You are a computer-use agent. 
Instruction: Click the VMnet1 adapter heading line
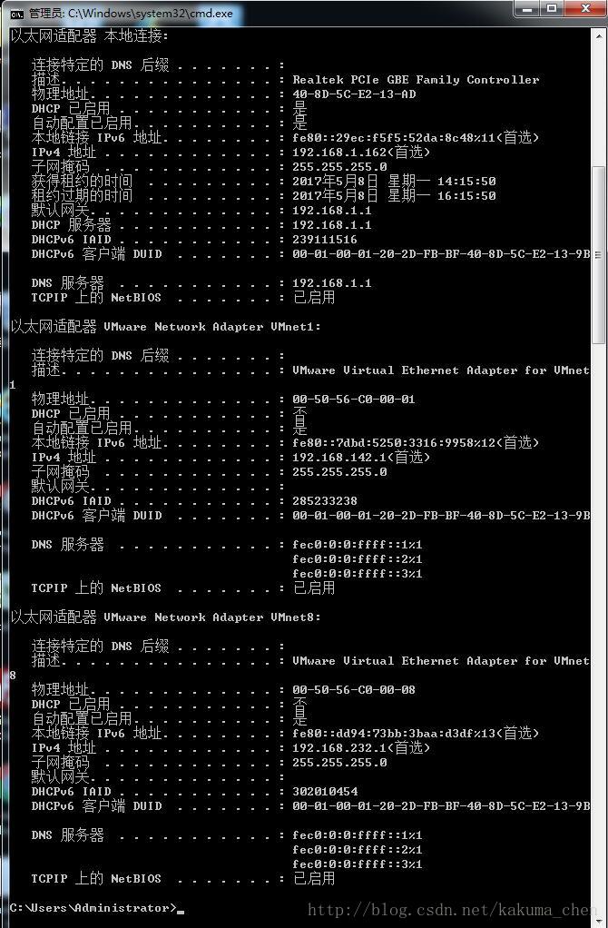pos(165,326)
